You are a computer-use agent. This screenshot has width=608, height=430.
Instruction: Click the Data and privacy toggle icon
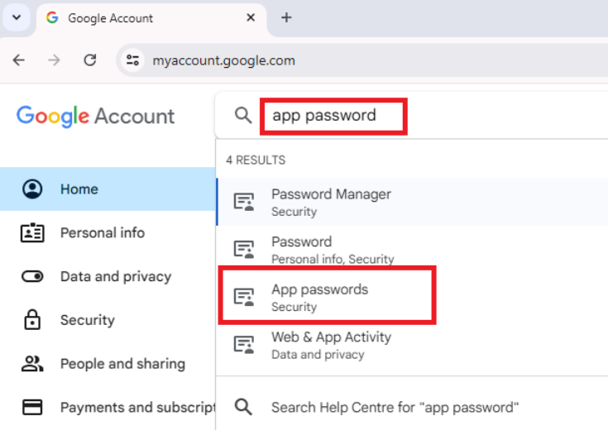pos(32,276)
